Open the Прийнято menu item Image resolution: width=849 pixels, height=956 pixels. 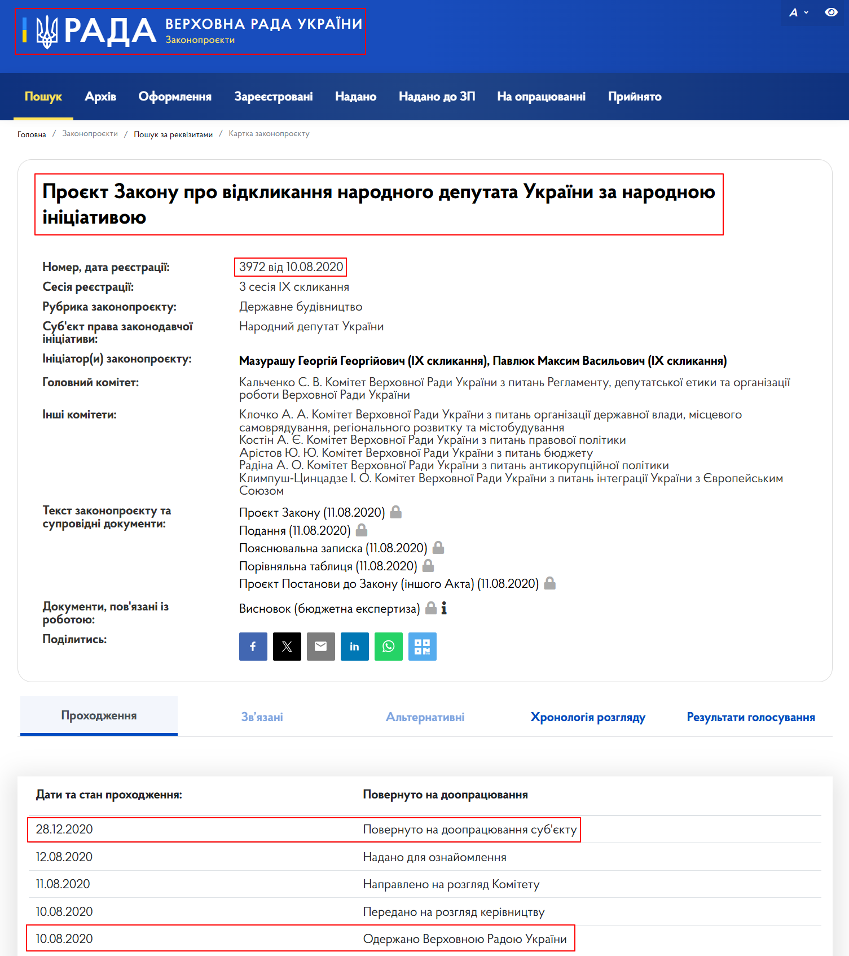[x=635, y=97]
